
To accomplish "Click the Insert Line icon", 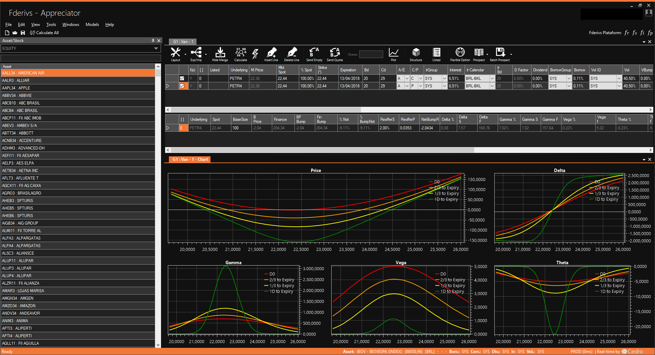I will click(271, 53).
